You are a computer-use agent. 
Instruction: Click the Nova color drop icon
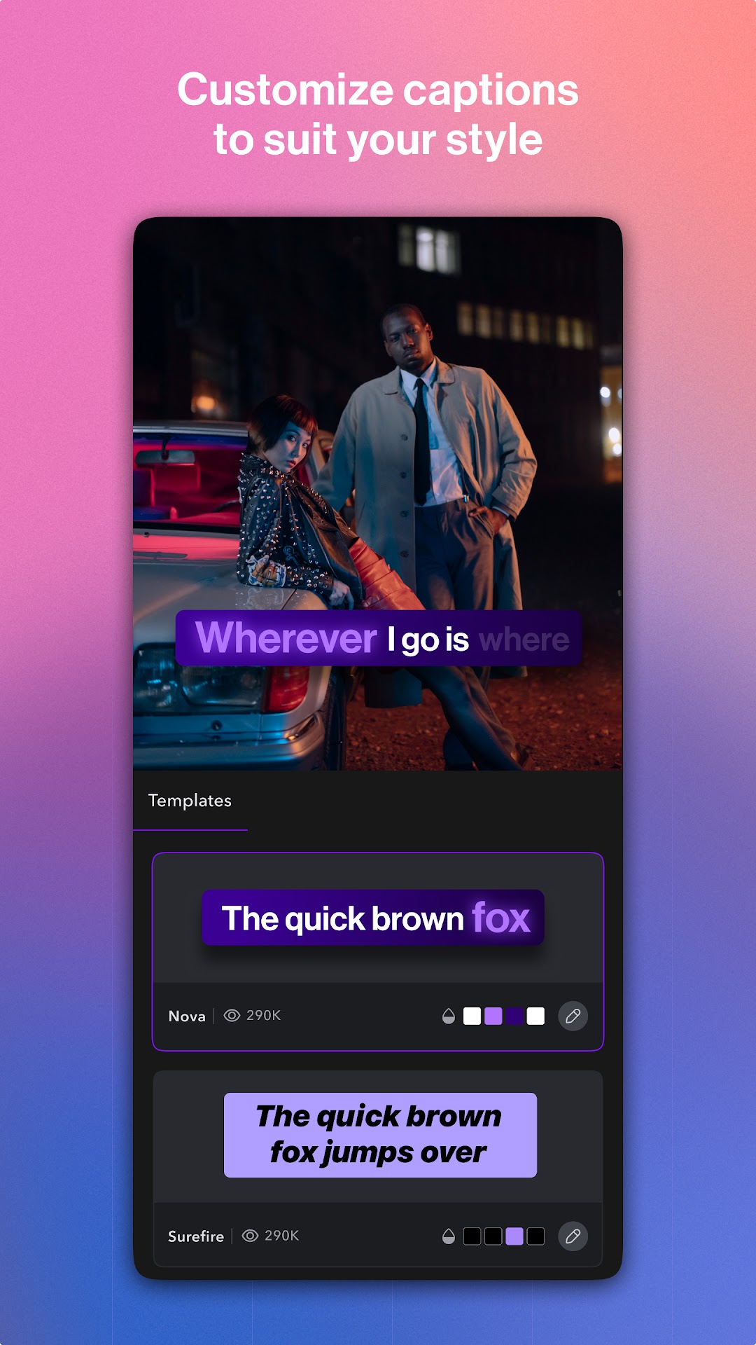click(449, 1016)
